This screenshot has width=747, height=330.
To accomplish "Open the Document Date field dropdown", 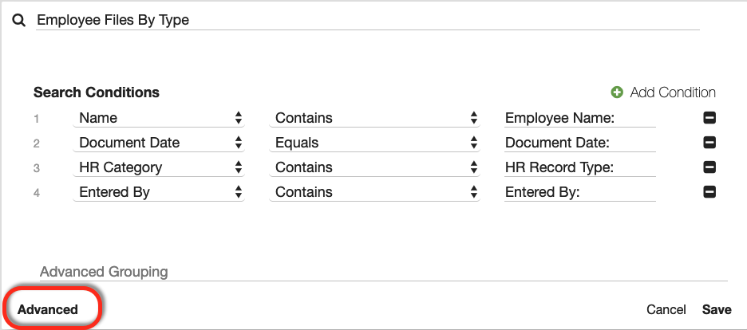I will click(160, 143).
